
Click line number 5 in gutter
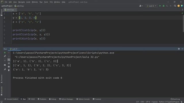4,30
